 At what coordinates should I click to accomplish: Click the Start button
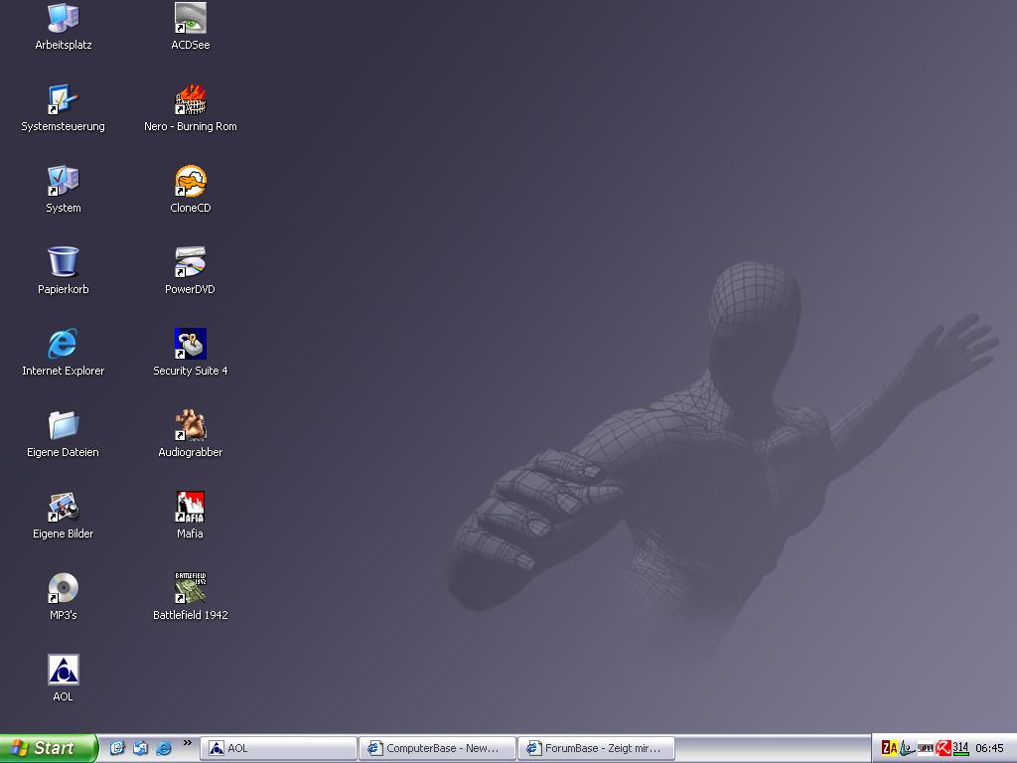point(48,748)
